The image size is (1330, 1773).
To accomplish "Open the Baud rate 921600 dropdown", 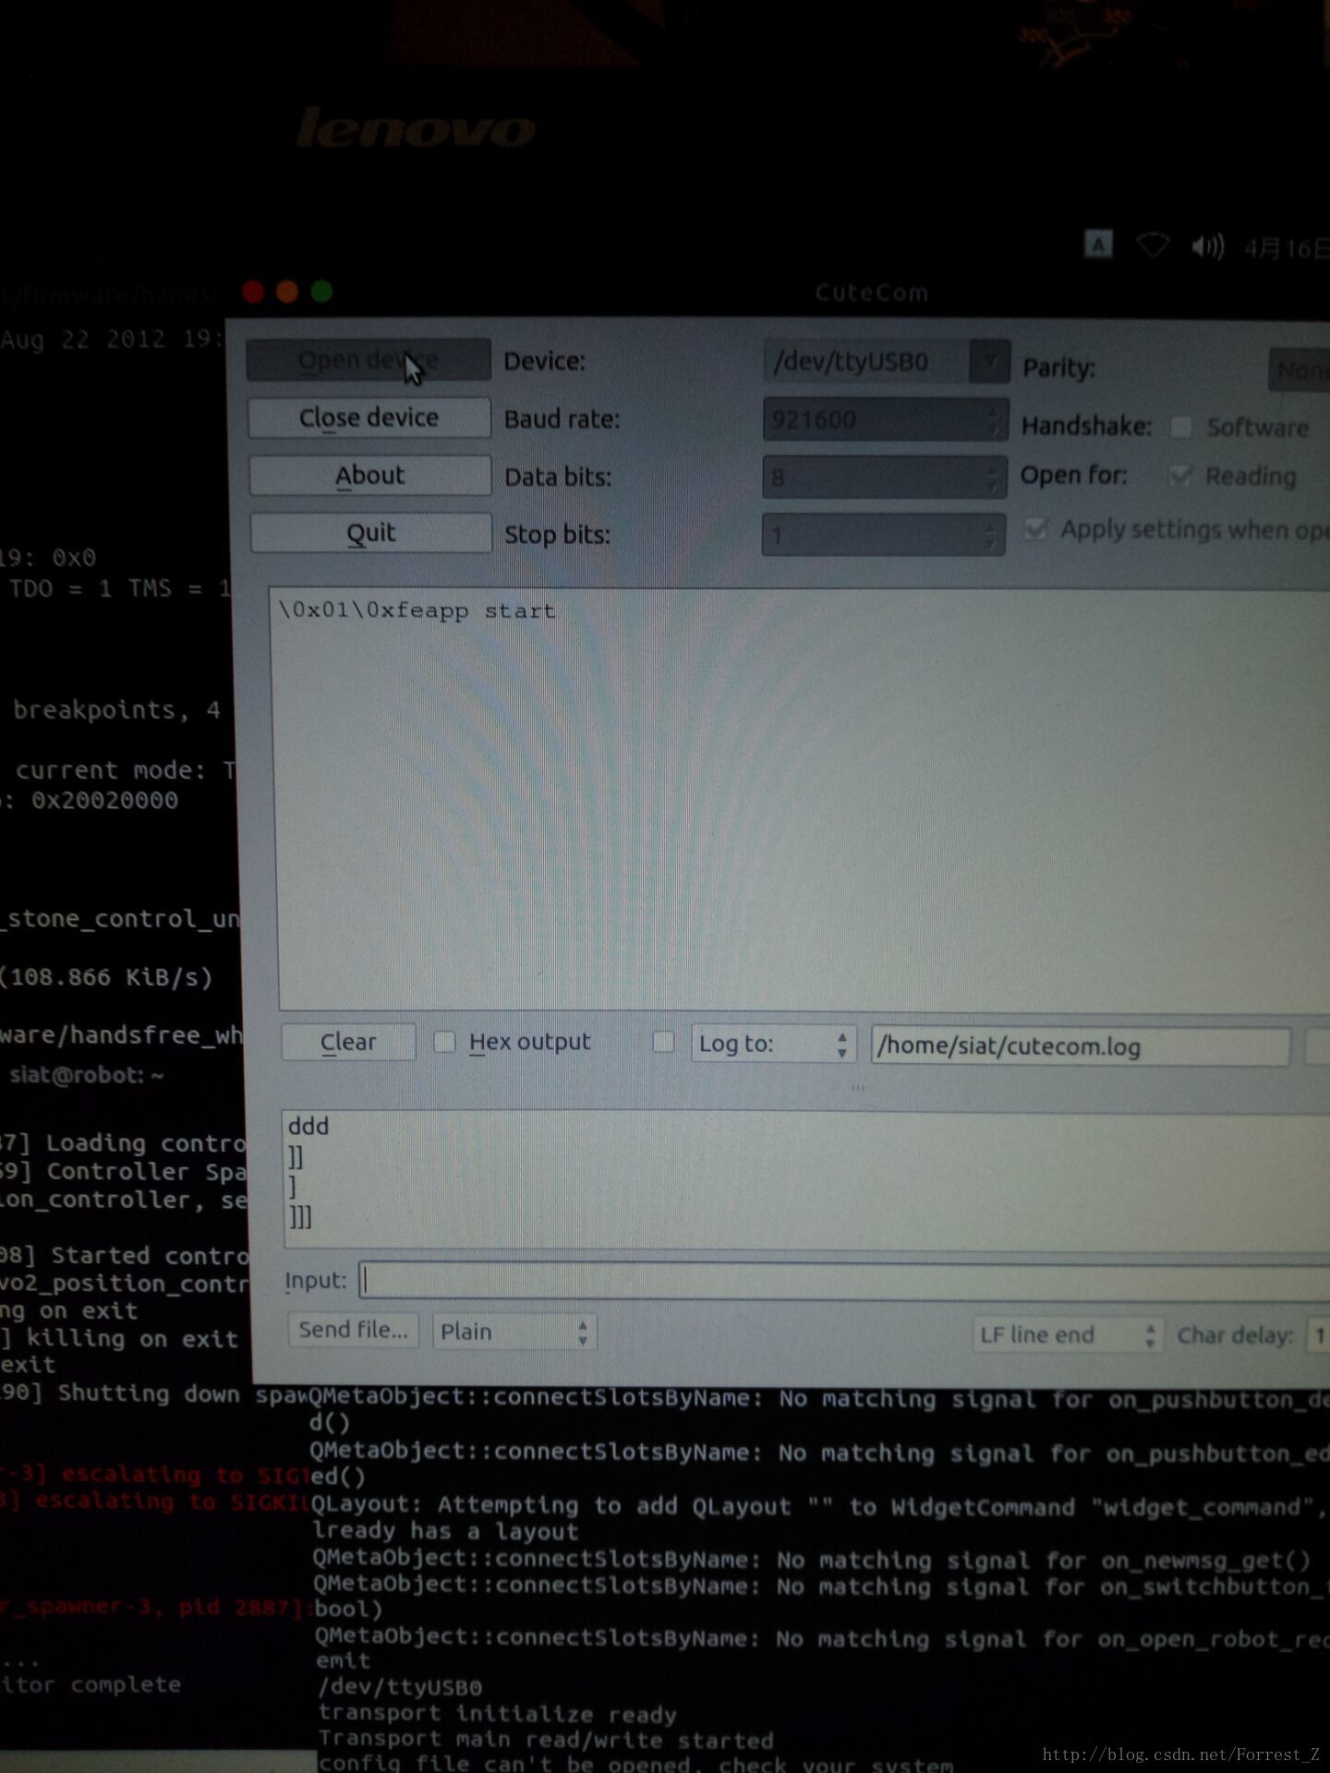I will [x=885, y=419].
